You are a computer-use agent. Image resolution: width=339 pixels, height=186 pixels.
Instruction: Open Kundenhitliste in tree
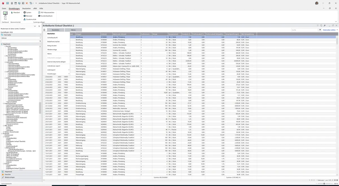(x=12, y=48)
